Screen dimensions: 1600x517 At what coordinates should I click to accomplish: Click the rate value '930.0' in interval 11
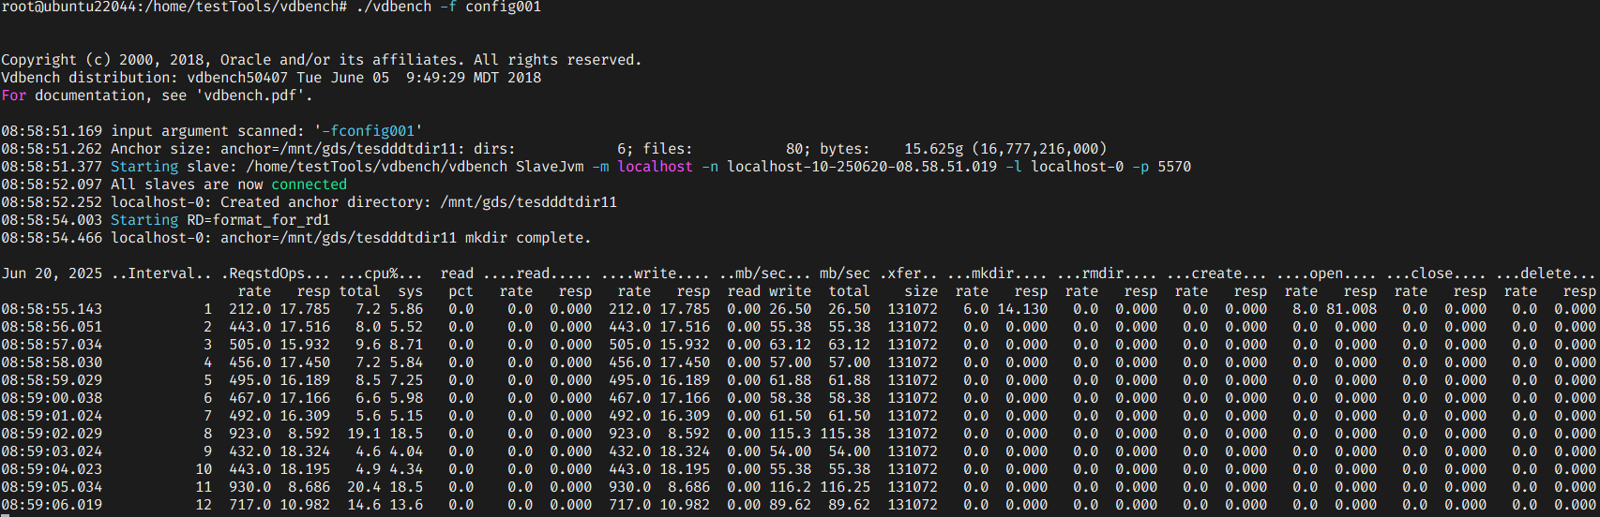[x=249, y=487]
